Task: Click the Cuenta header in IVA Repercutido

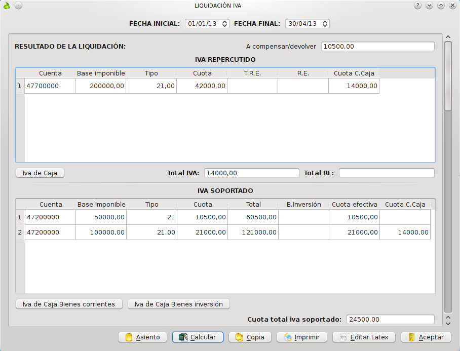Action: (x=50, y=73)
